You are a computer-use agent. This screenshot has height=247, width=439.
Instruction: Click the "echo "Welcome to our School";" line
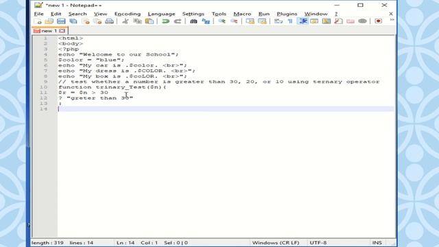(x=118, y=55)
